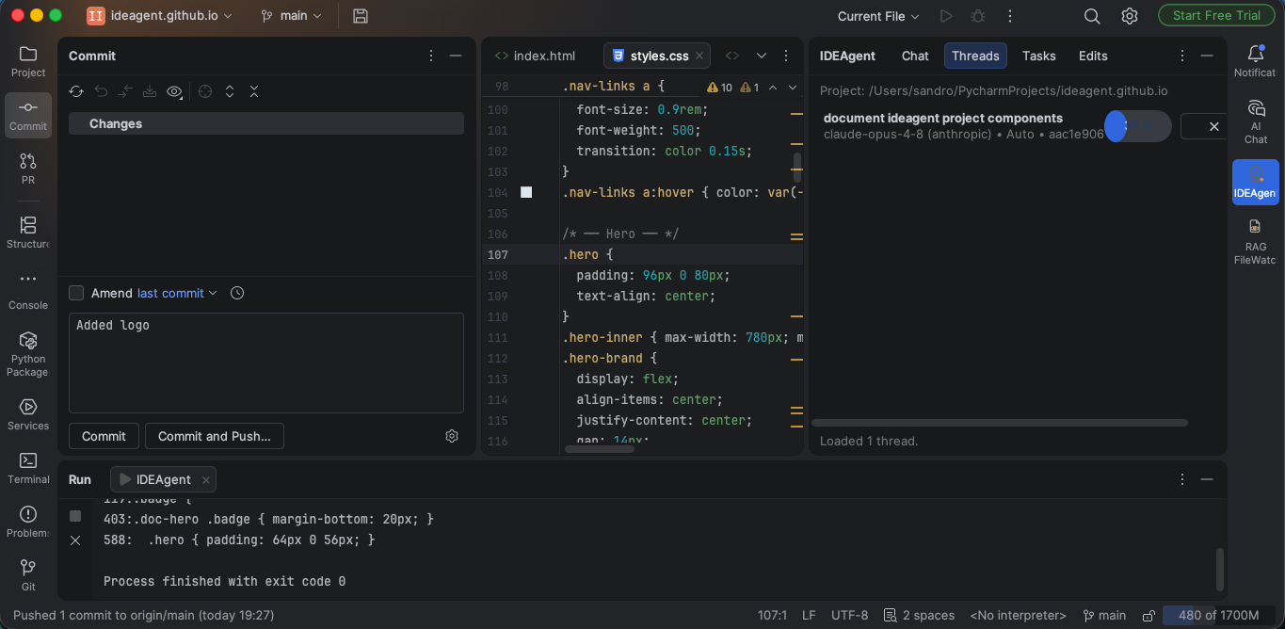Open the Terminal tool window
This screenshot has width=1285, height=629.
tap(28, 468)
